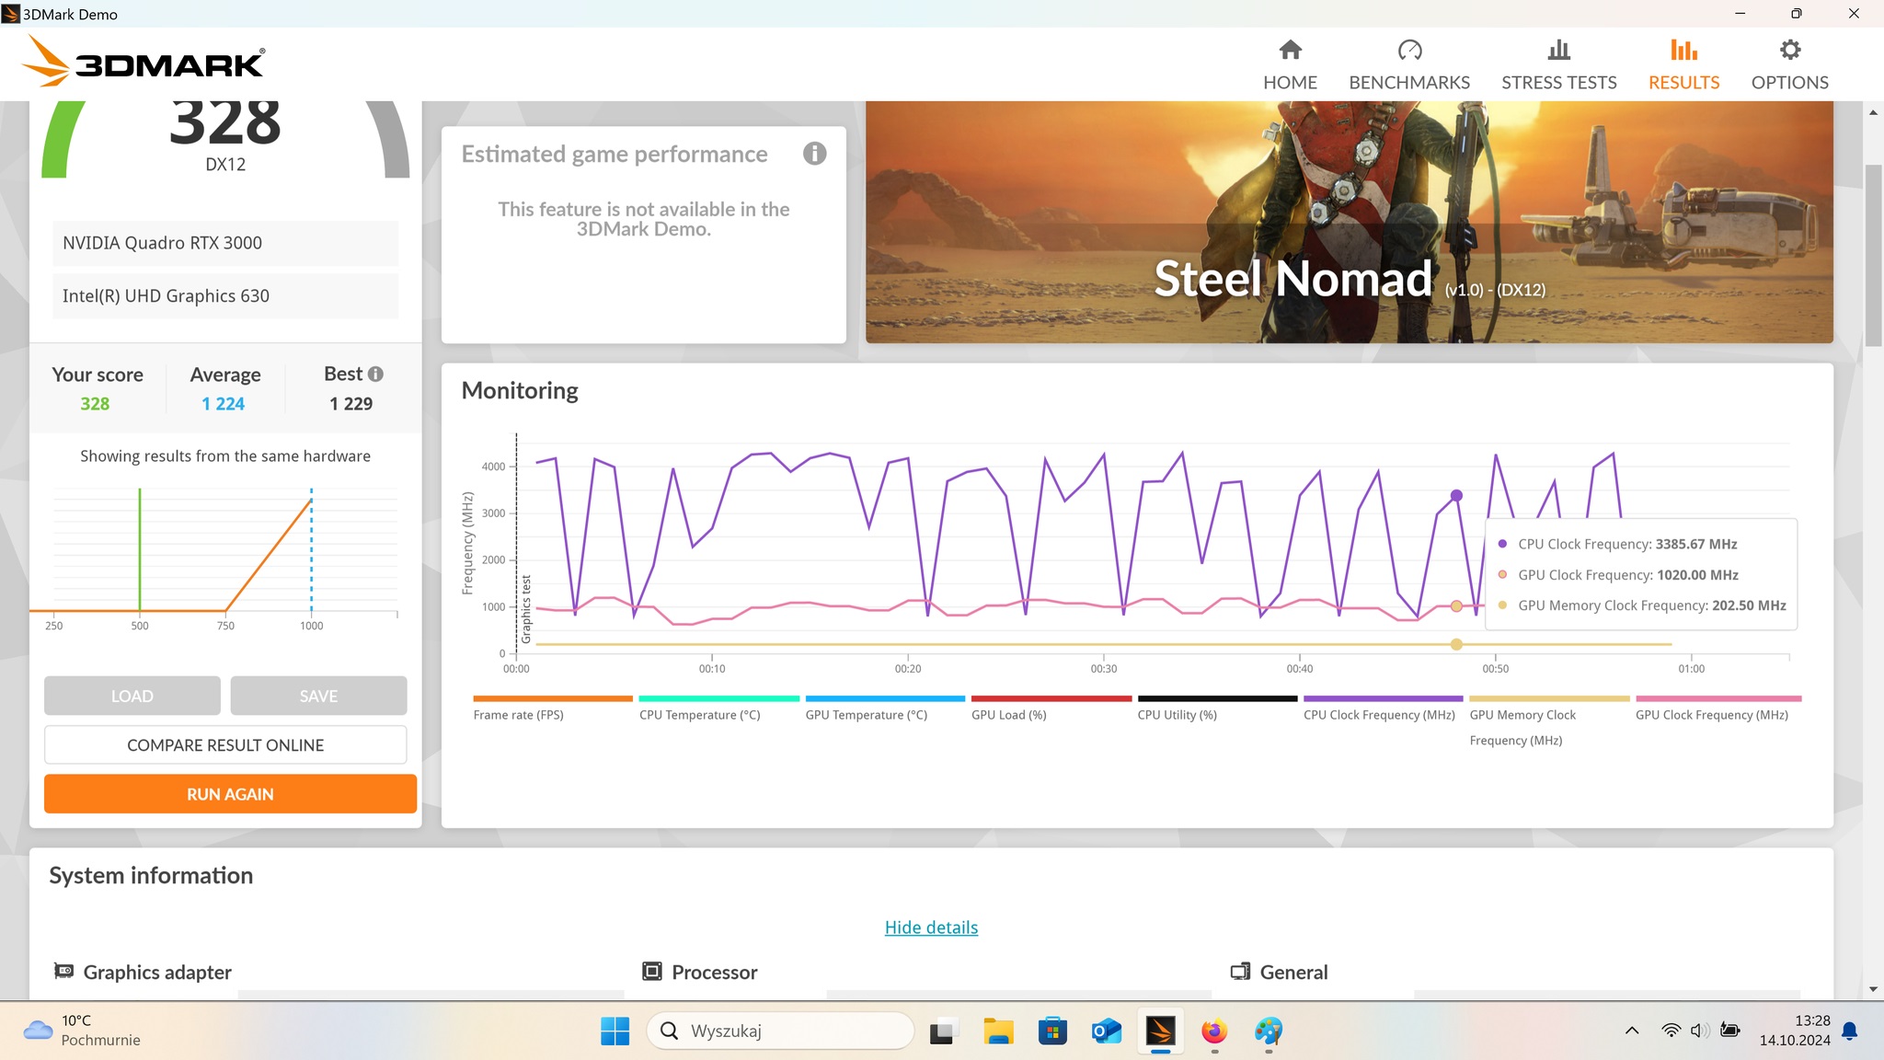Expand hidden system tray icons chevron
The image size is (1884, 1060).
1632,1031
